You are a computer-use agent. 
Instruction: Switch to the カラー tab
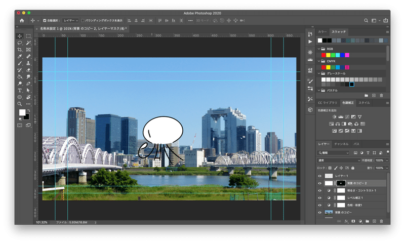[x=322, y=32]
